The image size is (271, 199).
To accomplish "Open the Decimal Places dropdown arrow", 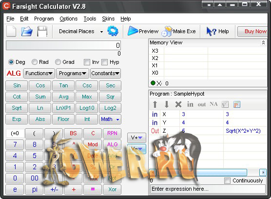I will pyautogui.click(x=101, y=32).
